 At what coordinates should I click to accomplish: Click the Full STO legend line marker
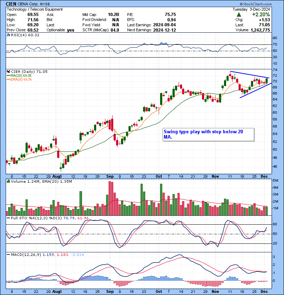[9, 217]
